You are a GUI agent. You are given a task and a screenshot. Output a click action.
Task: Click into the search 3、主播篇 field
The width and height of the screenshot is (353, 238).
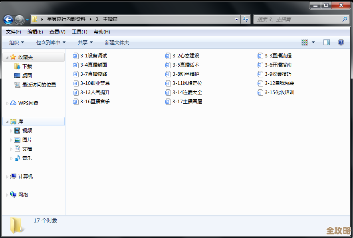297,19
